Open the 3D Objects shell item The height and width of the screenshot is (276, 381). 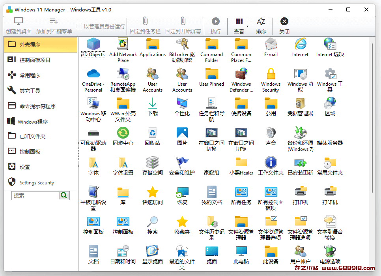click(x=93, y=47)
